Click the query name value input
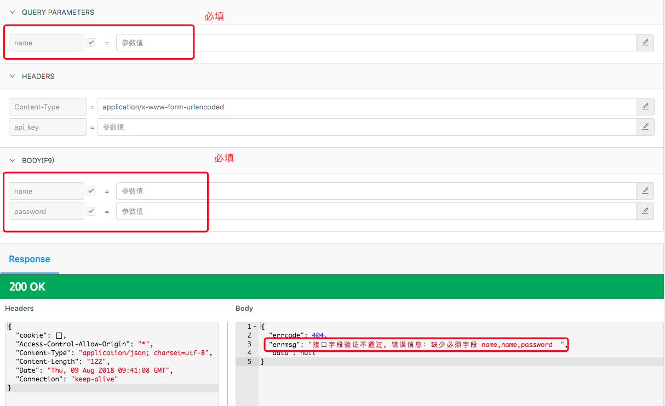This screenshot has width=665, height=406. [375, 43]
